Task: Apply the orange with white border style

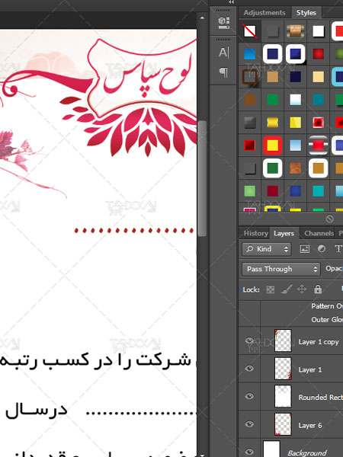Action: pos(318,168)
